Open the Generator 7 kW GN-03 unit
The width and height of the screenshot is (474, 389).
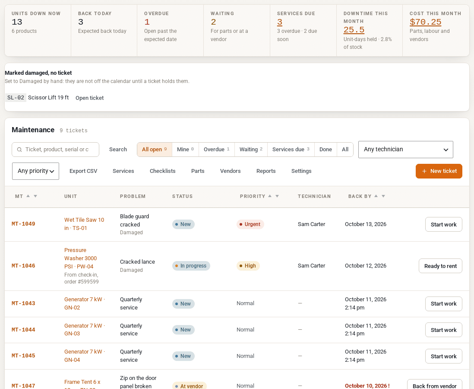[x=85, y=330]
